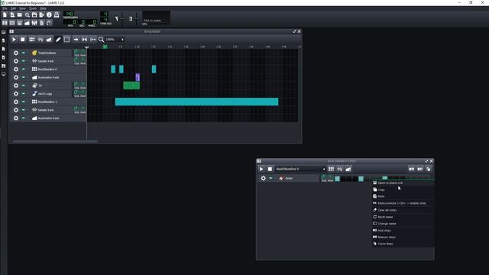The width and height of the screenshot is (489, 275).
Task: Show the Song Editor via the main toolbar icon
Action: point(5,23)
